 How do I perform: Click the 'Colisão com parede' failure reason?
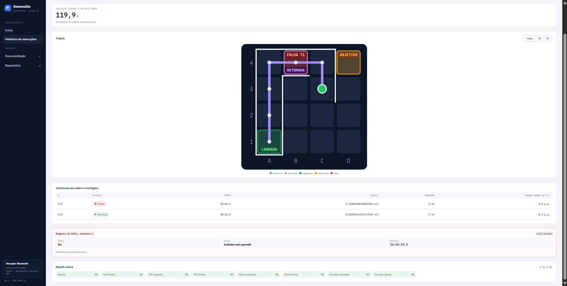tap(238, 245)
